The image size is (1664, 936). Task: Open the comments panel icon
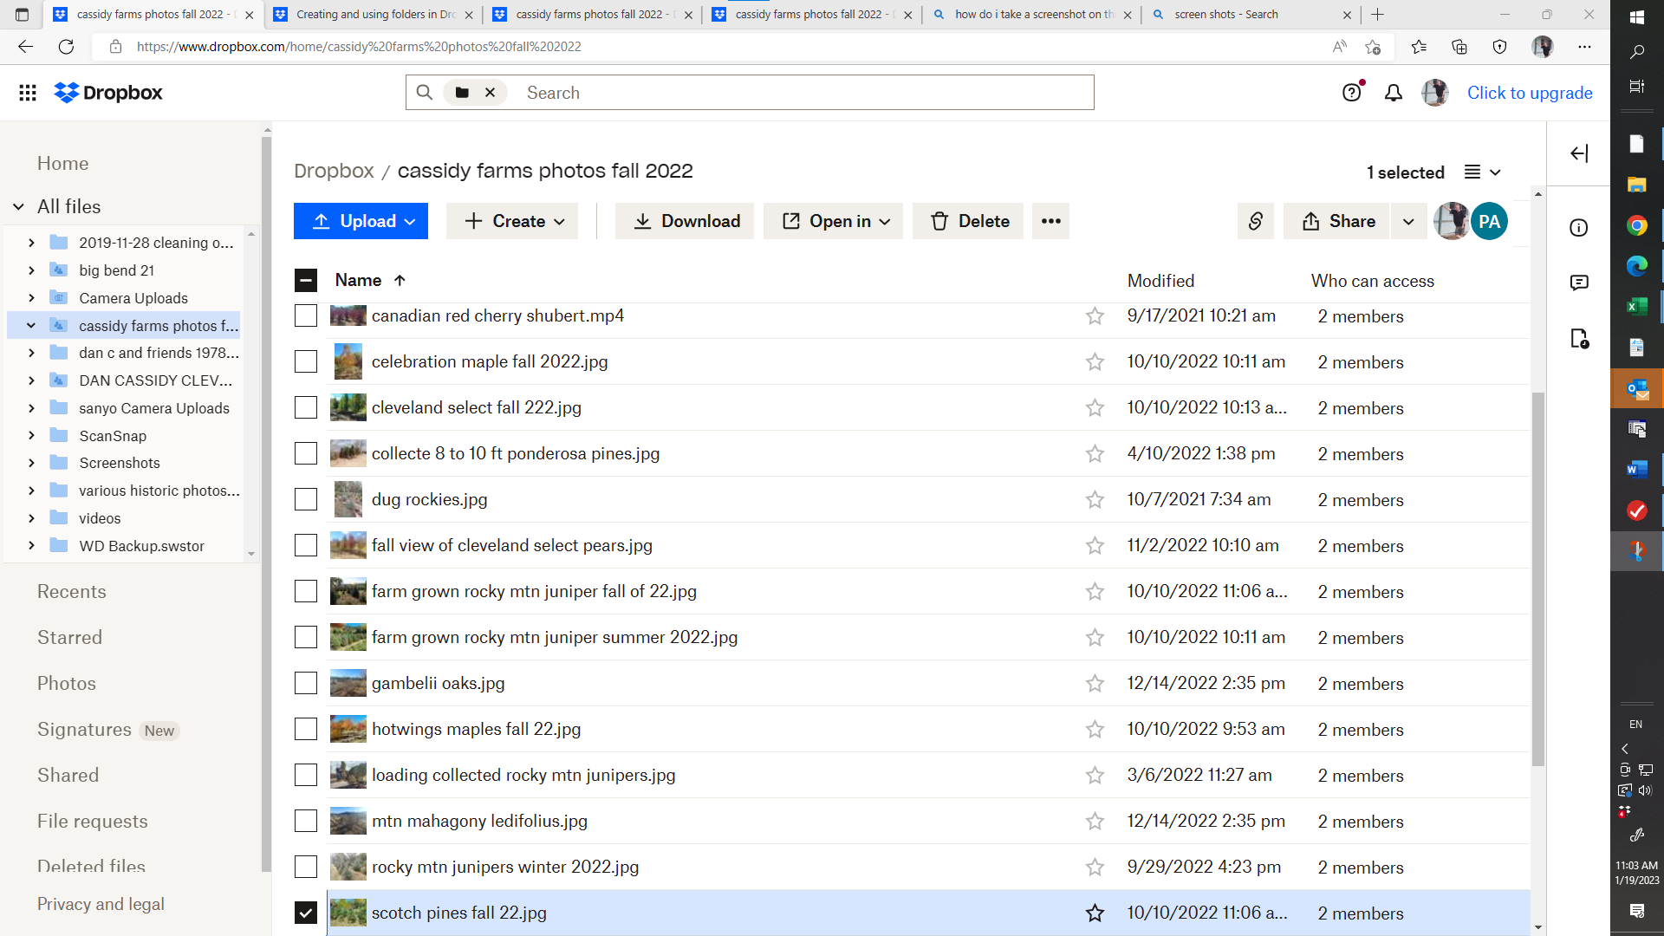[x=1579, y=283]
